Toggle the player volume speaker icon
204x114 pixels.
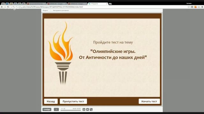click(x=88, y=110)
